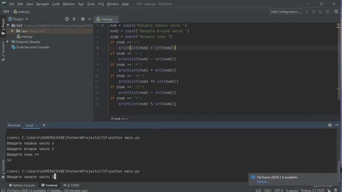
Task: Click the Run (play) icon in toolbar
Action: (307, 12)
